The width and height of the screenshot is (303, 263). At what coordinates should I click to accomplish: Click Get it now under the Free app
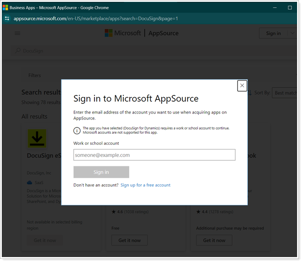(x=130, y=240)
